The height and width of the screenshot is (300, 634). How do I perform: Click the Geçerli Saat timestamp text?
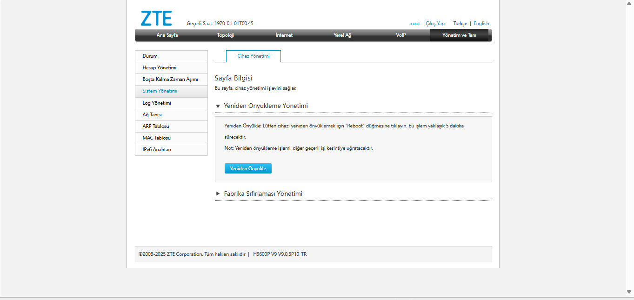(220, 23)
